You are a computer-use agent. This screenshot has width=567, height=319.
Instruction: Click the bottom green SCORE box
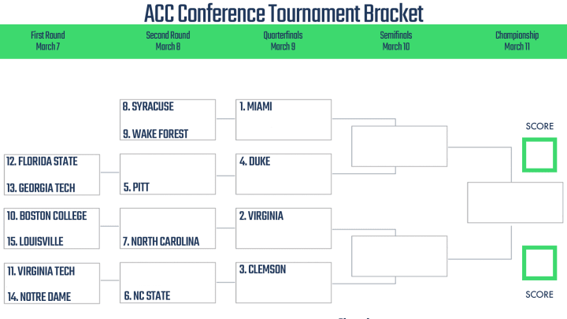[539, 263]
